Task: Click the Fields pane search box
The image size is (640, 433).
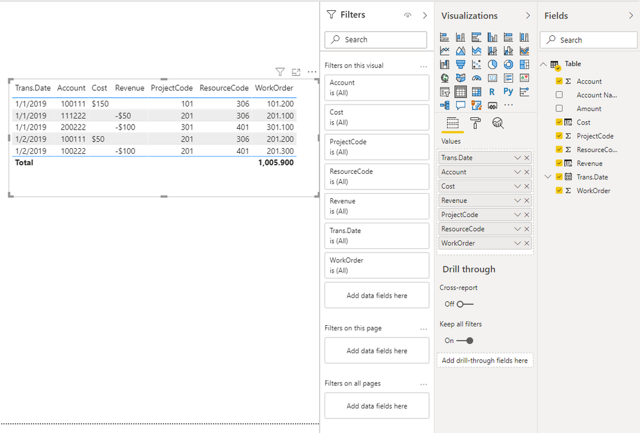Action: 589,40
